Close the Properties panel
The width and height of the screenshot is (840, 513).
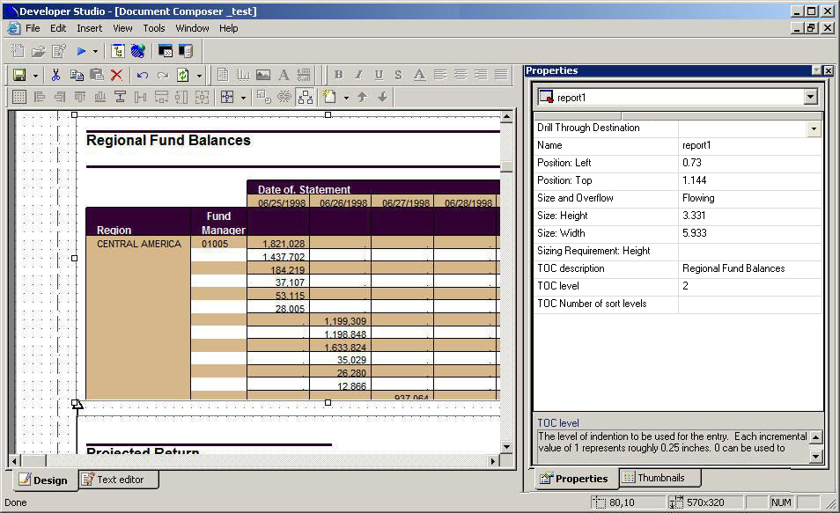[829, 70]
